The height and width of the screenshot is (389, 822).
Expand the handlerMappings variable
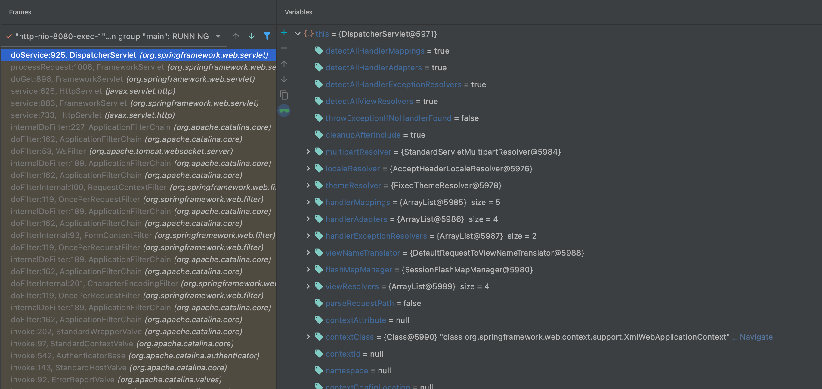coord(308,202)
